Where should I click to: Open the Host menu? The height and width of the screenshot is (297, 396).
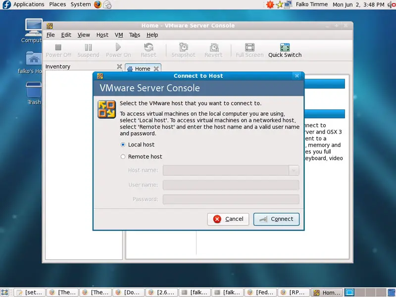point(102,35)
